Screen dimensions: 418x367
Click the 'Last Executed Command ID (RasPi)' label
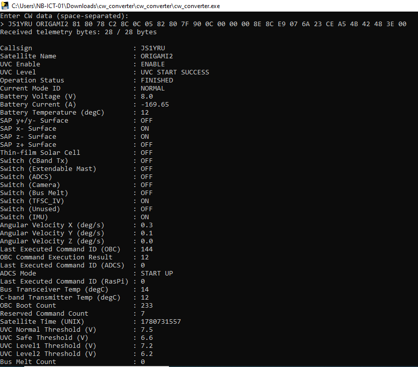click(x=64, y=282)
